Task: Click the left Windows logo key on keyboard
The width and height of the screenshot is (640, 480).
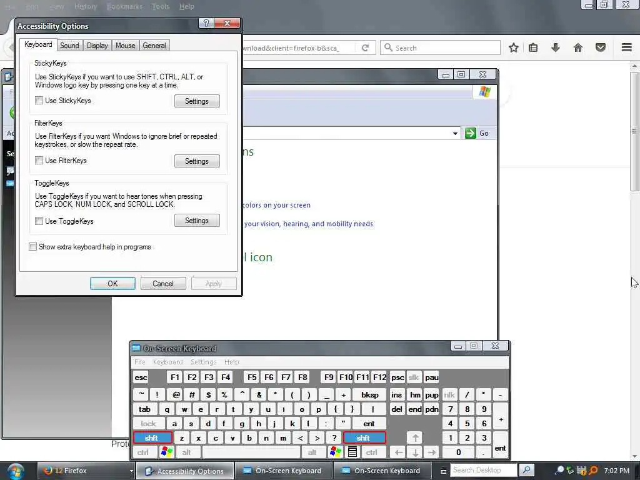Action: pyautogui.click(x=167, y=452)
